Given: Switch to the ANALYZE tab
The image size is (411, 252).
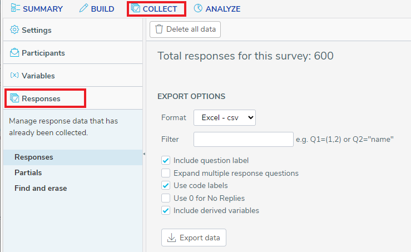Looking at the screenshot, I should click(x=217, y=9).
